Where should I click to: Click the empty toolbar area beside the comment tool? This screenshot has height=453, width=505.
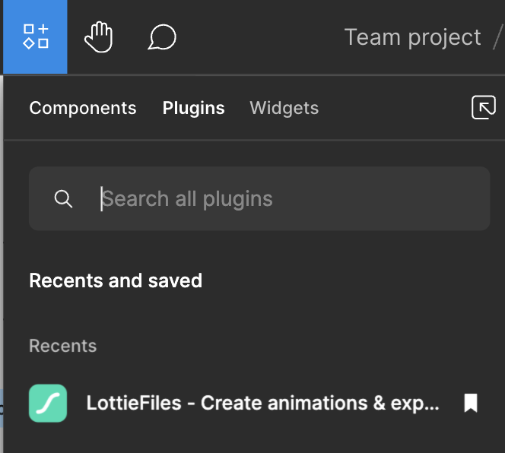coord(258,37)
